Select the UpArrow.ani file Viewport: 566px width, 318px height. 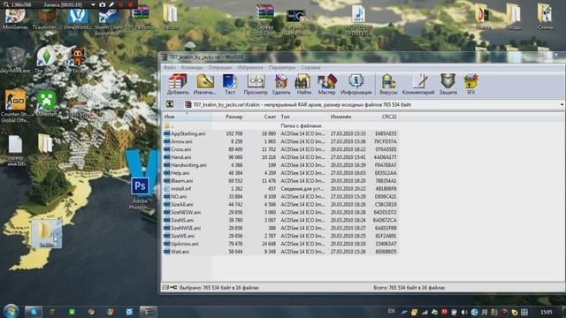(x=279, y=244)
